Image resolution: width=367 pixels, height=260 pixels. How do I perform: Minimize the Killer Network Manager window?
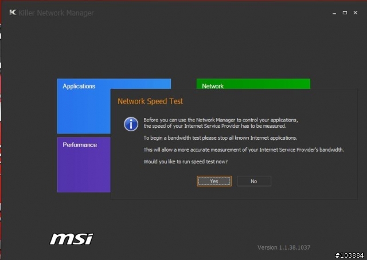[x=334, y=13]
